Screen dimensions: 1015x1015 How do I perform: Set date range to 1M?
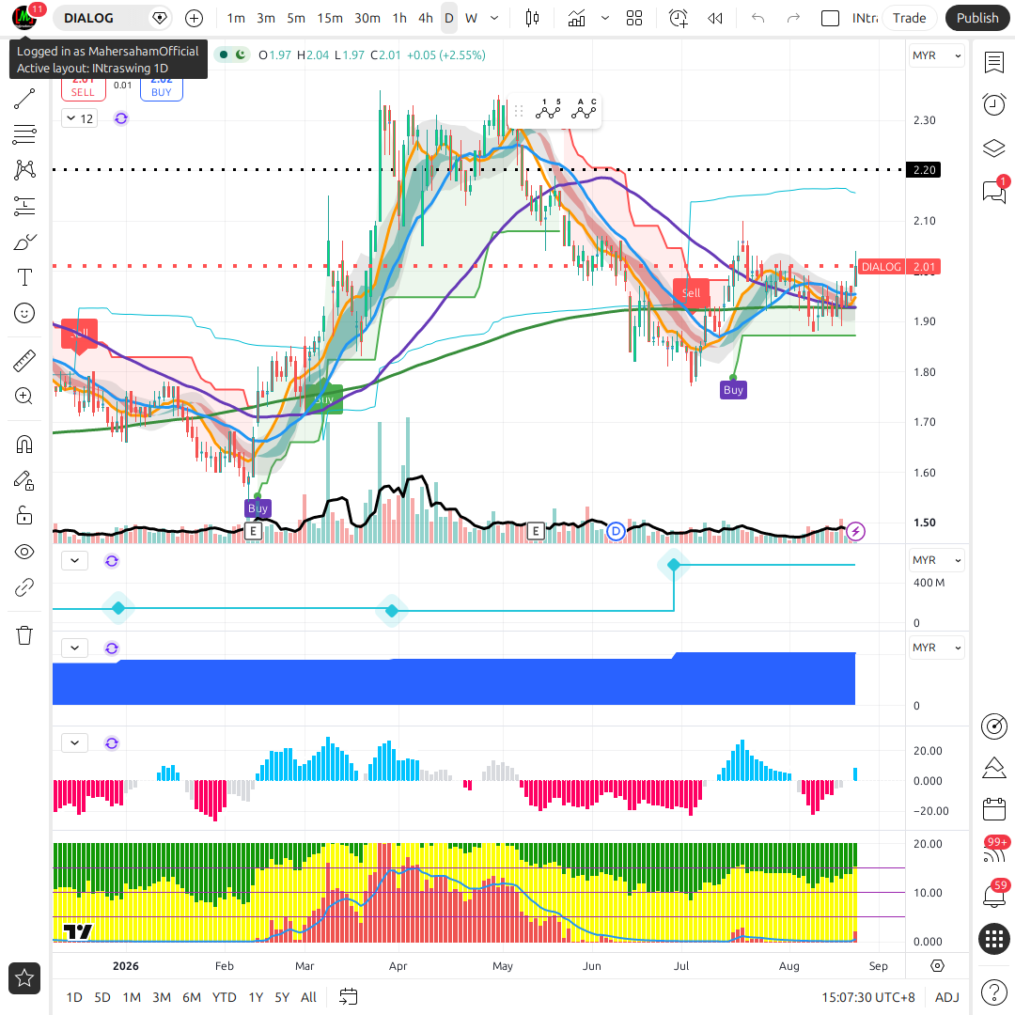132,997
